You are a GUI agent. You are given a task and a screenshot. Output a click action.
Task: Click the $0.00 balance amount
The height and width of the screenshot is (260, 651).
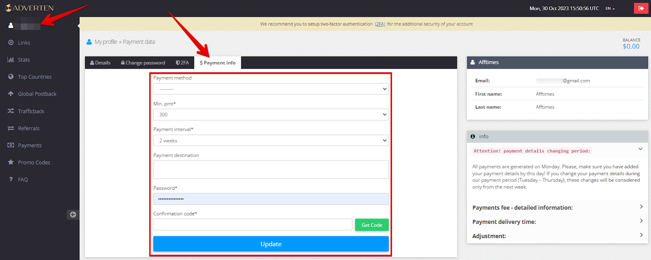click(x=631, y=46)
